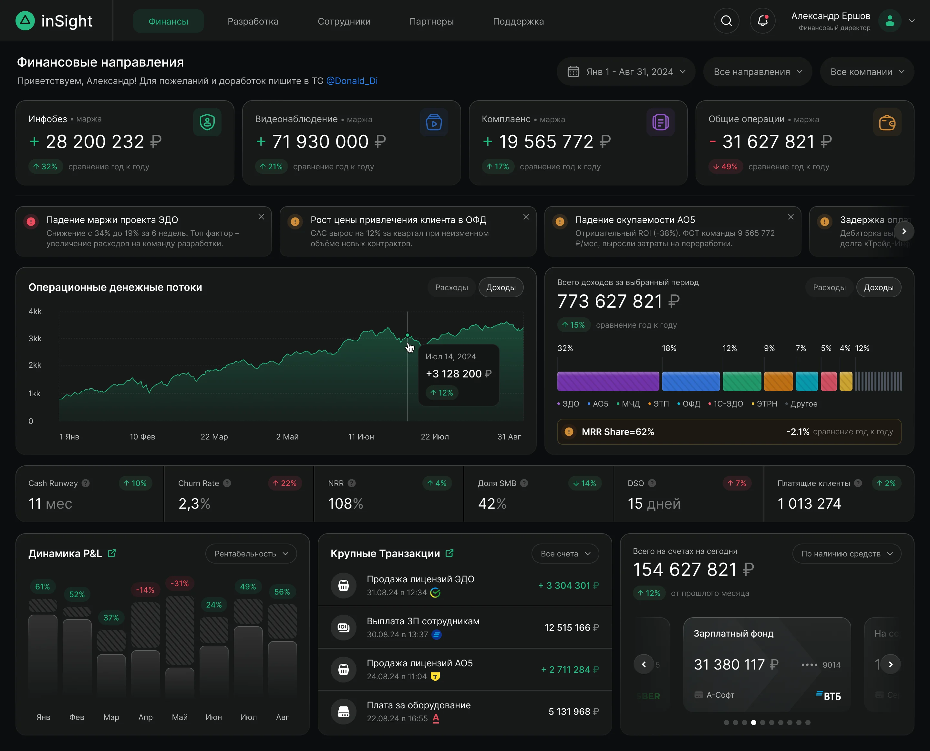
Task: Show next alert cards with arrow
Action: (x=904, y=231)
